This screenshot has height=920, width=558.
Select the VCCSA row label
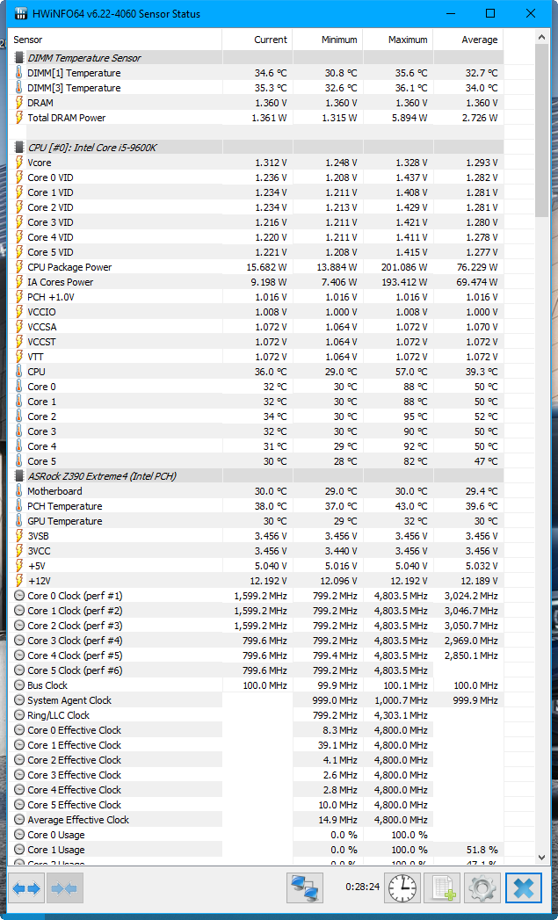[41, 327]
